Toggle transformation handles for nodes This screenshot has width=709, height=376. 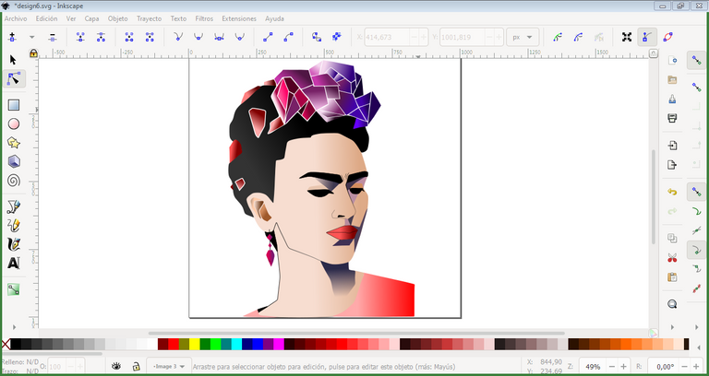tap(627, 37)
